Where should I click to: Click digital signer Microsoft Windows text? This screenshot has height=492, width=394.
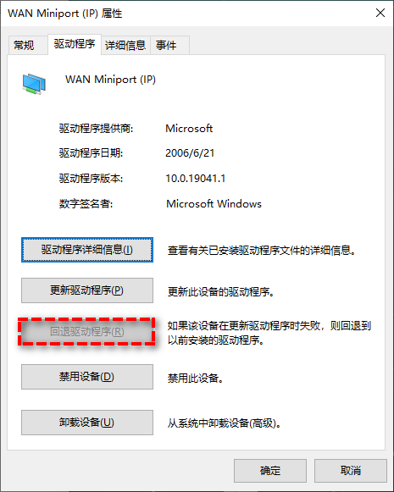(x=214, y=204)
